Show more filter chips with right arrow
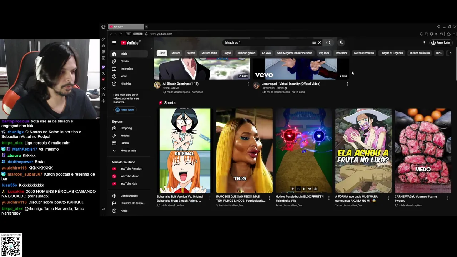 pyautogui.click(x=450, y=53)
